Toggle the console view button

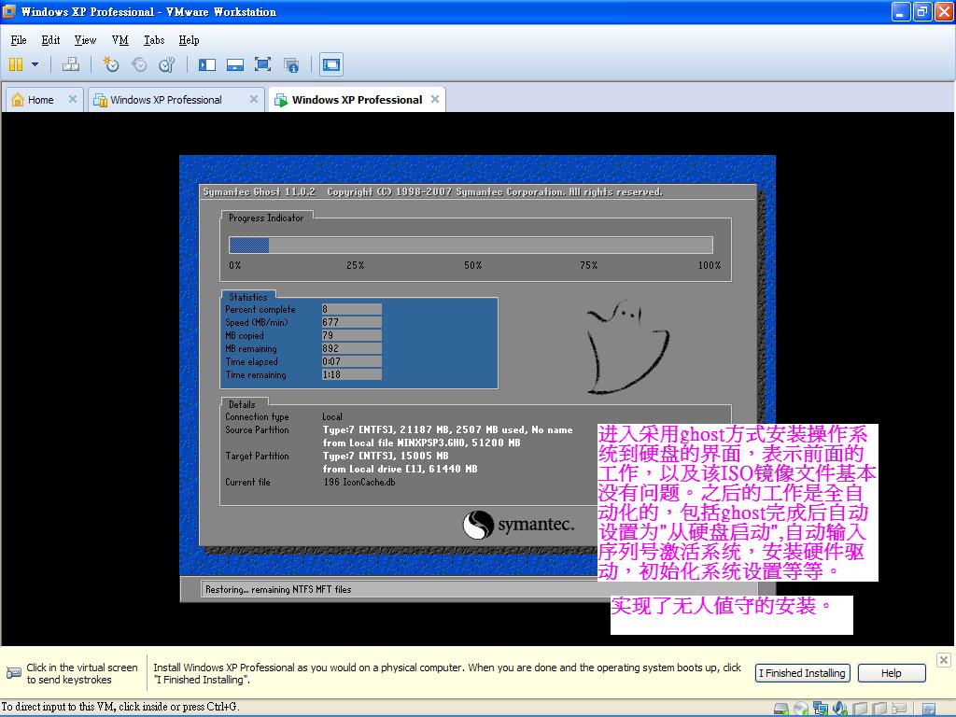[331, 64]
